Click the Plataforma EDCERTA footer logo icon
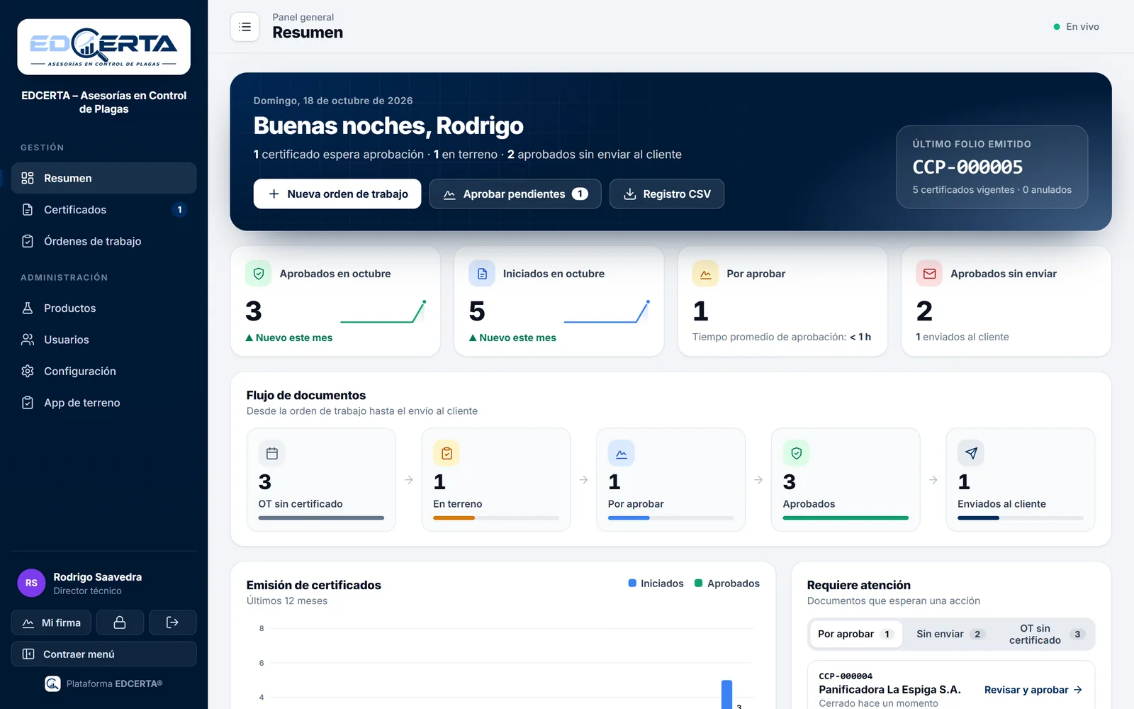 point(52,683)
